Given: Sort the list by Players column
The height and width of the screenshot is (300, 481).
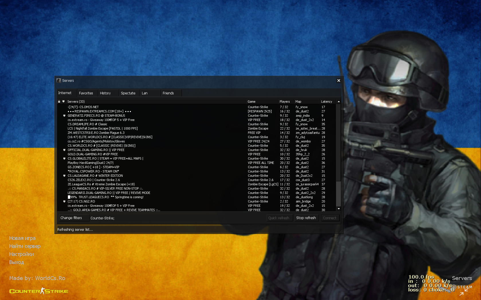Looking at the screenshot, I should [x=284, y=102].
